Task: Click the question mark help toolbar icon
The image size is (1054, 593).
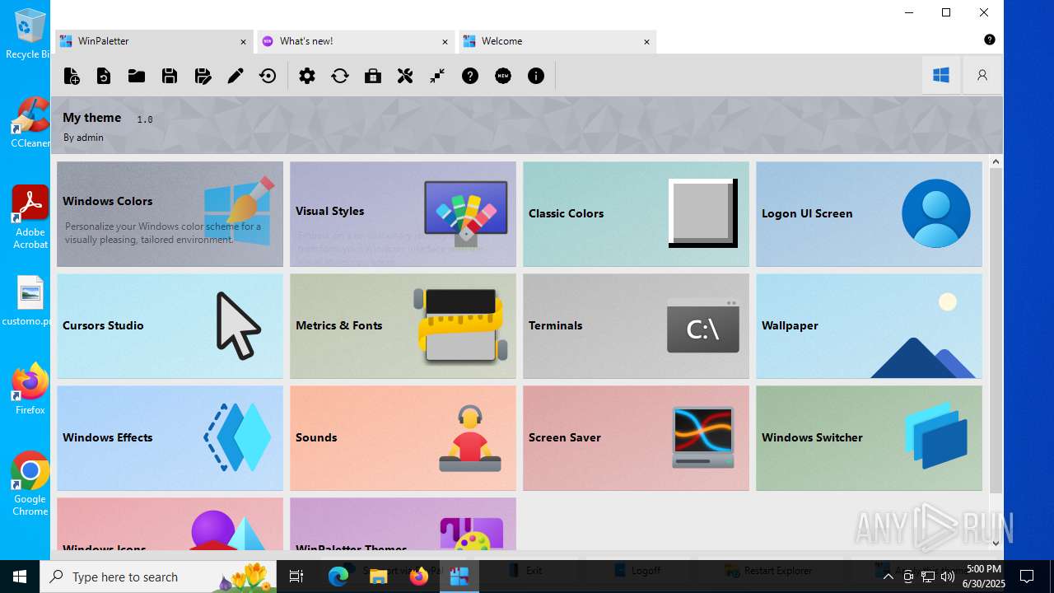Action: [x=470, y=76]
